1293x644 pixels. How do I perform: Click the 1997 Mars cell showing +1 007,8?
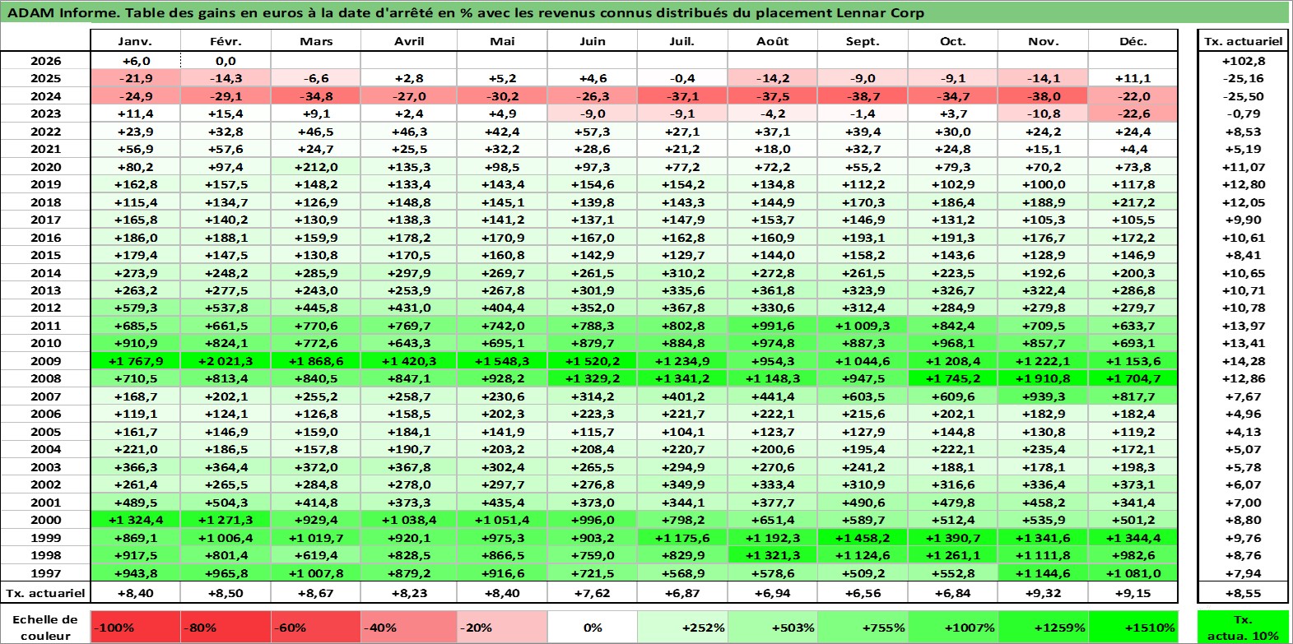point(316,573)
